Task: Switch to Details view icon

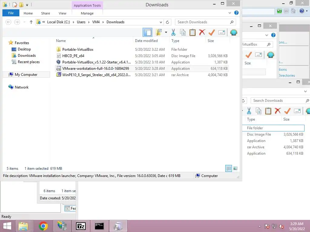Action: [229, 168]
